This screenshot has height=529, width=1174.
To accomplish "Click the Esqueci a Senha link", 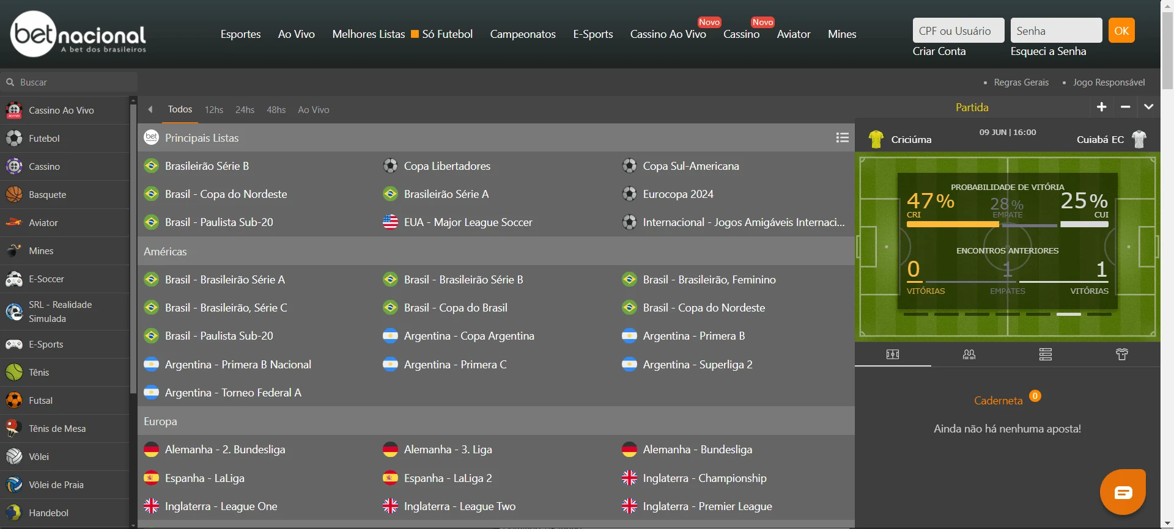I will 1048,51.
